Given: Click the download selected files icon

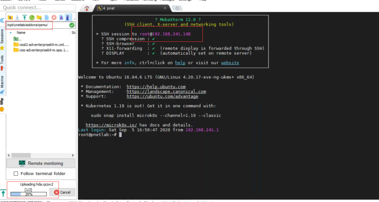Looking at the screenshot, I should (18, 18).
